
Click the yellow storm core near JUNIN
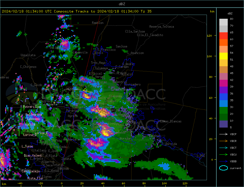(x=104, y=113)
